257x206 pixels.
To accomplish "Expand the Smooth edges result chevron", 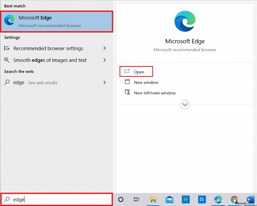I will point(105,60).
